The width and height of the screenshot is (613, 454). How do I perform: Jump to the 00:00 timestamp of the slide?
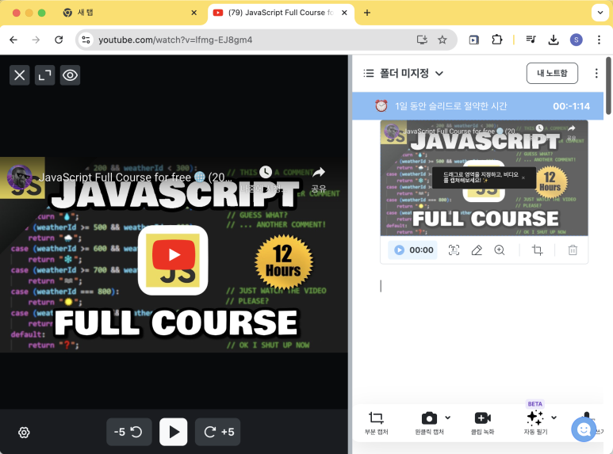[413, 250]
